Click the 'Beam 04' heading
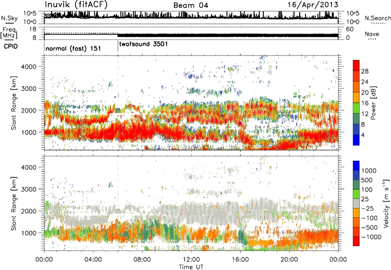Screen dimensions: 391x270 point(191,5)
